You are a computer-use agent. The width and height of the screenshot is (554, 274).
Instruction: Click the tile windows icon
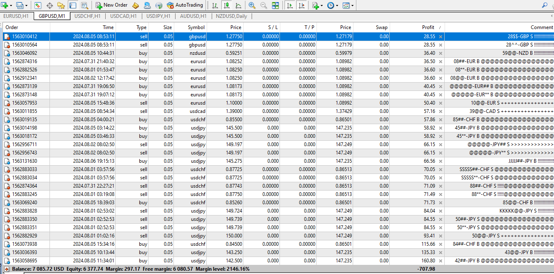pyautogui.click(x=275, y=5)
